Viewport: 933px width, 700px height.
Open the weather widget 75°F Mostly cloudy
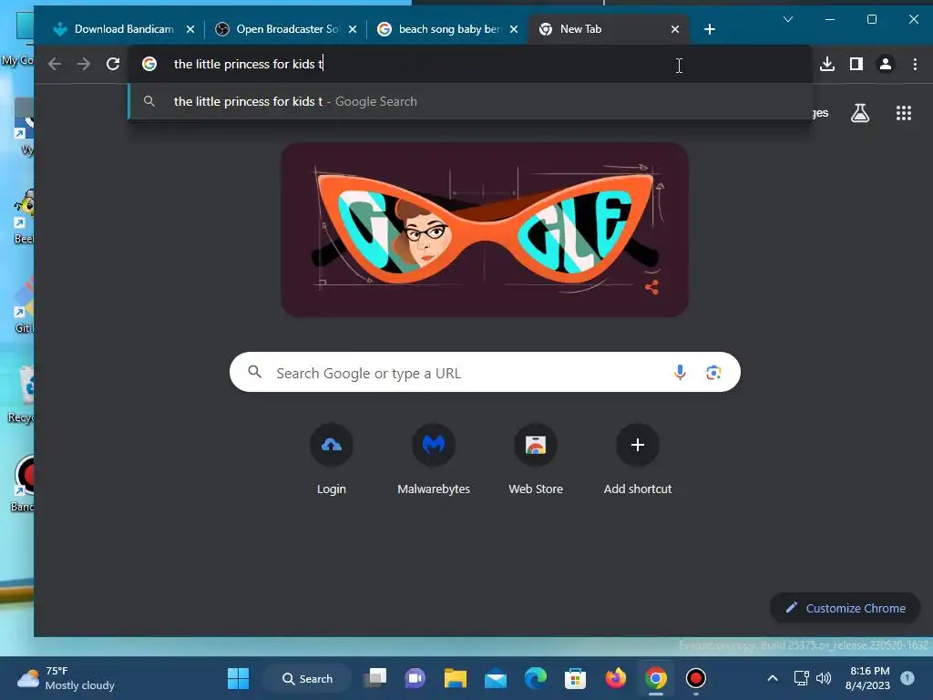[x=66, y=678]
